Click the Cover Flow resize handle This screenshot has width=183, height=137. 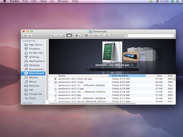point(112,73)
